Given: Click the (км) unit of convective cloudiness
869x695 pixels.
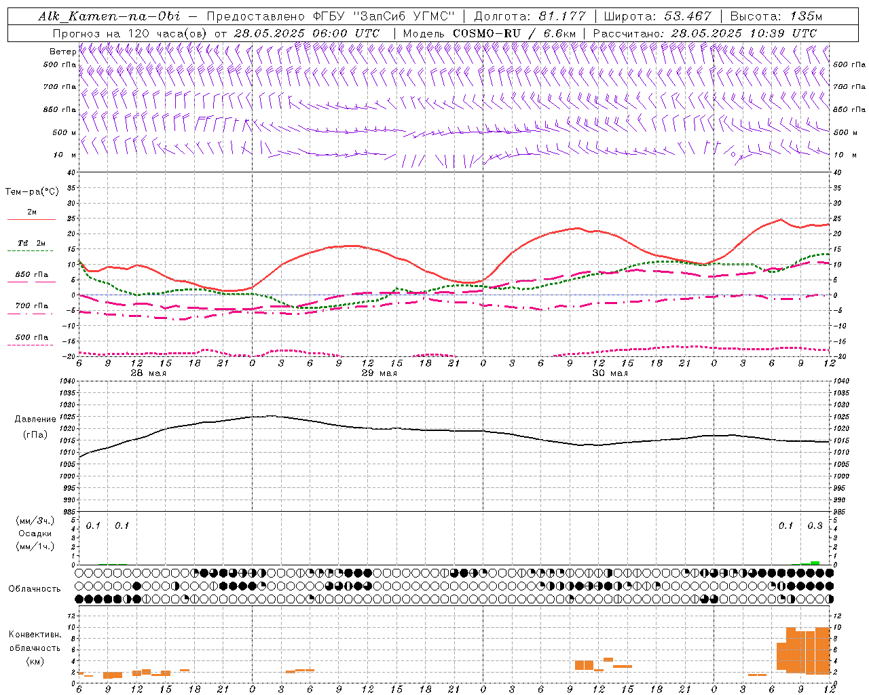Looking at the screenshot, I should click(35, 661).
